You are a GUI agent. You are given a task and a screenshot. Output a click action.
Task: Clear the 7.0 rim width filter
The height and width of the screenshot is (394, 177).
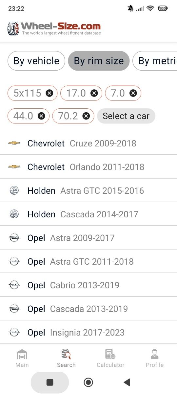(x=133, y=93)
